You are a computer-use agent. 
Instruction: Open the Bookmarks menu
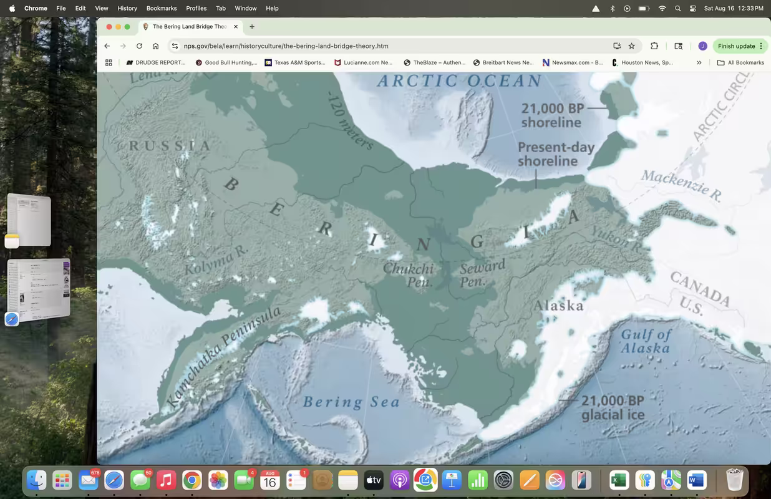[x=162, y=8]
